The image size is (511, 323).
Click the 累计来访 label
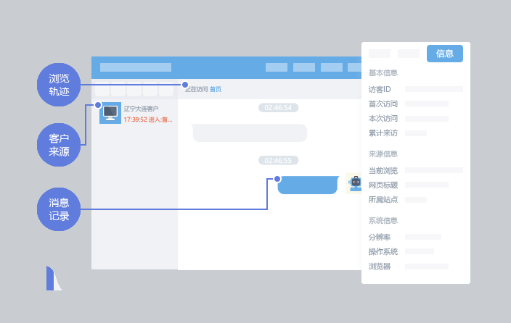pos(383,133)
